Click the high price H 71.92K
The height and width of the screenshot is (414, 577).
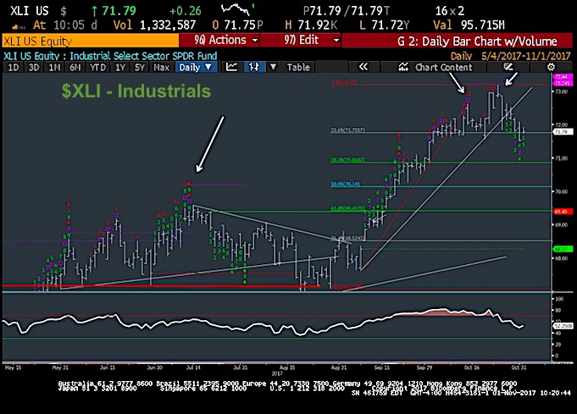pos(311,25)
